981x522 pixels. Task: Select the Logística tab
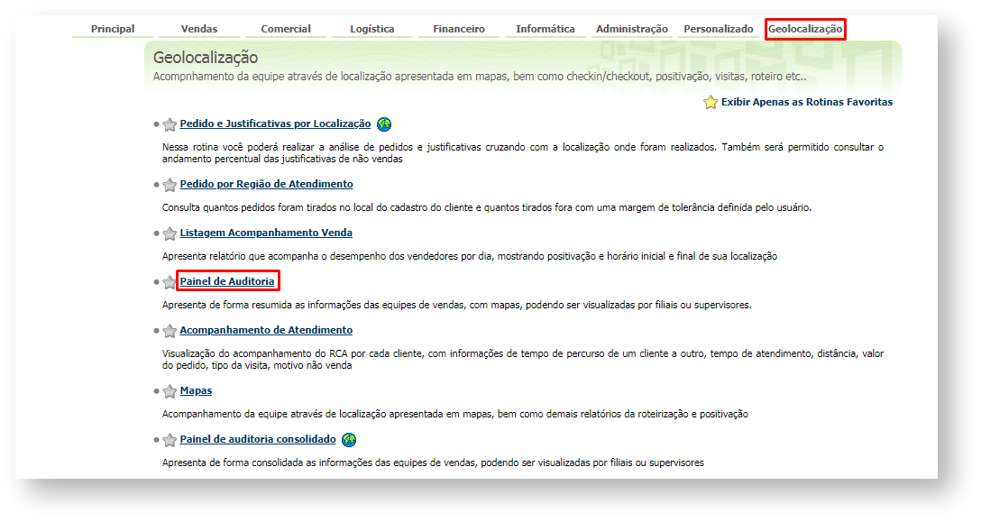tap(372, 29)
